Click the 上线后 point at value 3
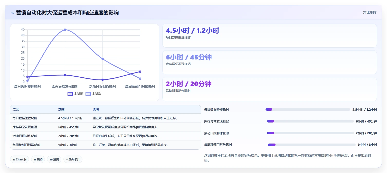Screen dimensions: 387x173 (x=140, y=78)
